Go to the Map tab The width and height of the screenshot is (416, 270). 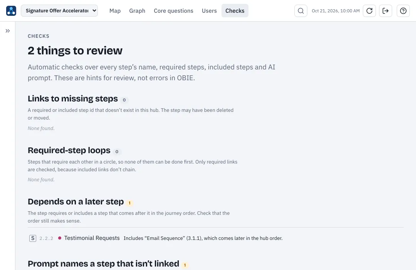[x=115, y=11]
